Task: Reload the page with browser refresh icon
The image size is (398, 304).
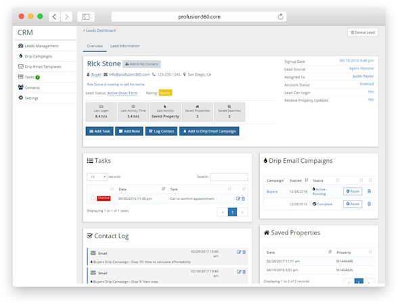Action: [x=280, y=17]
